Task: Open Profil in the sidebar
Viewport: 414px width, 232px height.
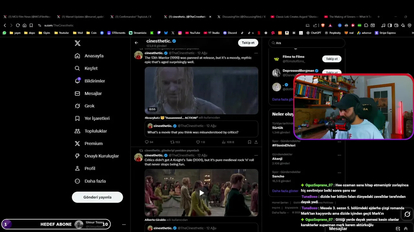Action: pyautogui.click(x=85, y=169)
